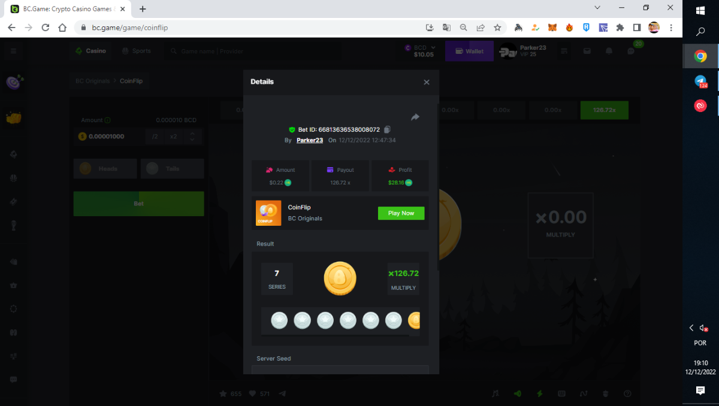Click the Server Seed field
The height and width of the screenshot is (406, 719).
[x=340, y=369]
